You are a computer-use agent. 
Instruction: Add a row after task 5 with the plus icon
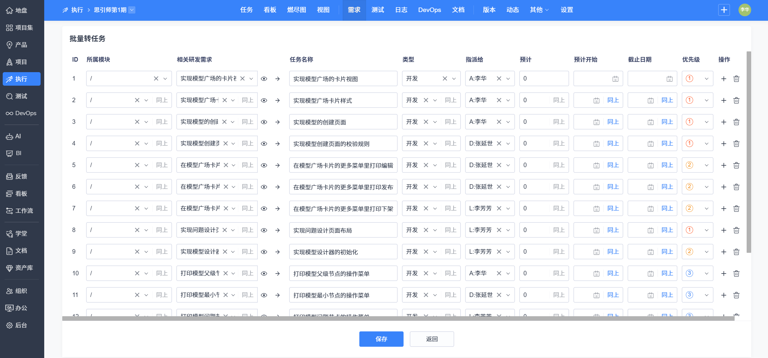[x=723, y=165]
